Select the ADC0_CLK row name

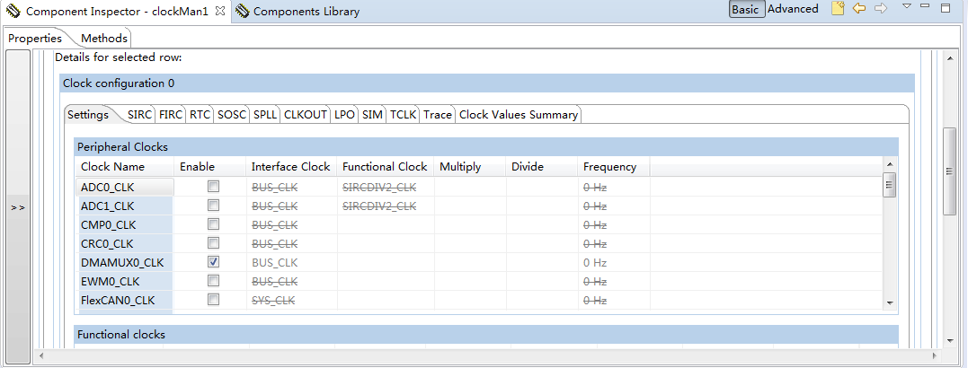click(125, 187)
